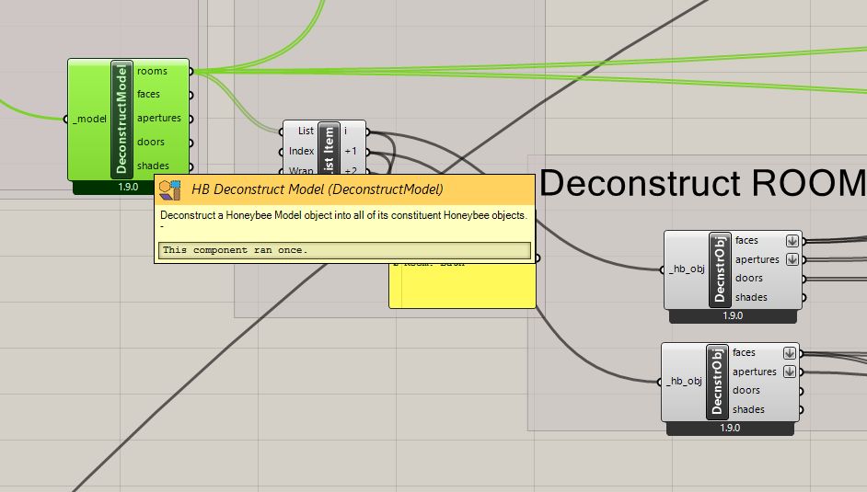The image size is (867, 492).
Task: Click flatten arrow on upper DecnstrObj apertures output
Action: pyautogui.click(x=792, y=260)
